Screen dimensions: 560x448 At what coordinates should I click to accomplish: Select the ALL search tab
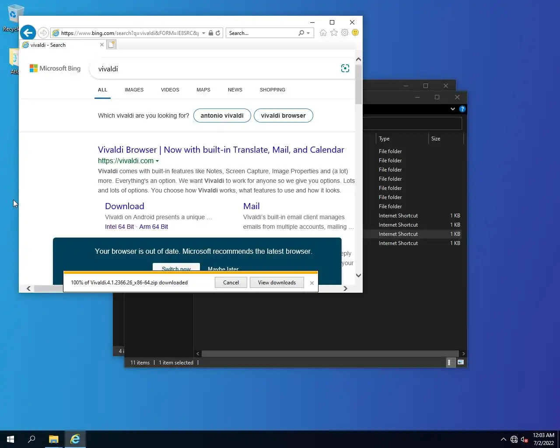(102, 90)
